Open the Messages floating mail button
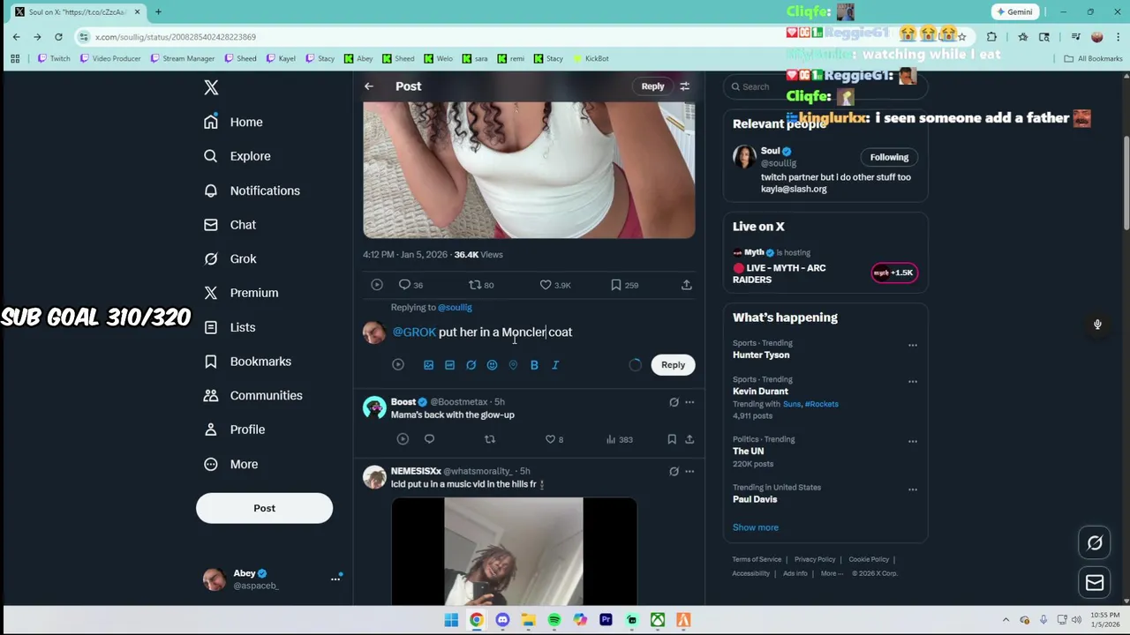This screenshot has width=1130, height=635. pos(1095,583)
